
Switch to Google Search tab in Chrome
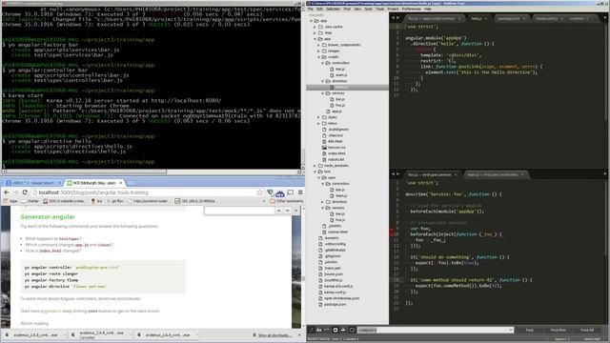pos(33,182)
